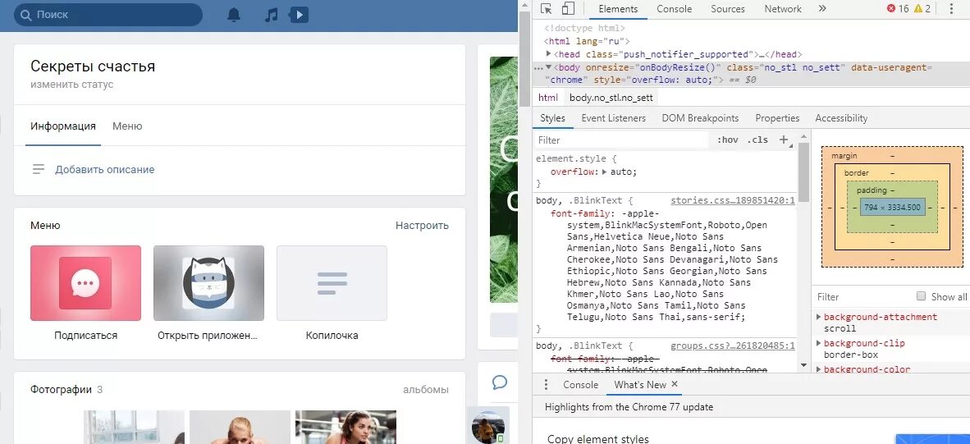The height and width of the screenshot is (444, 970).
Task: Select the Event Listeners tab
Action: 613,118
